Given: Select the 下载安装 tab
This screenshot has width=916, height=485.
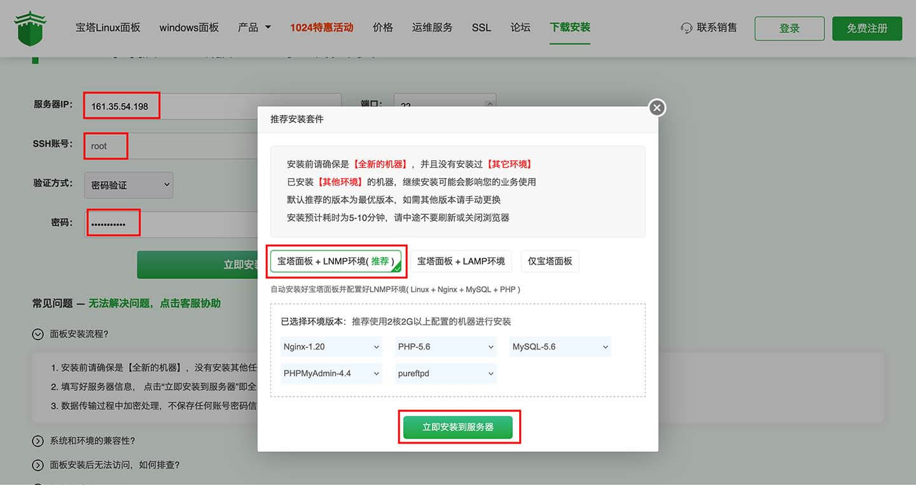Looking at the screenshot, I should (x=570, y=27).
